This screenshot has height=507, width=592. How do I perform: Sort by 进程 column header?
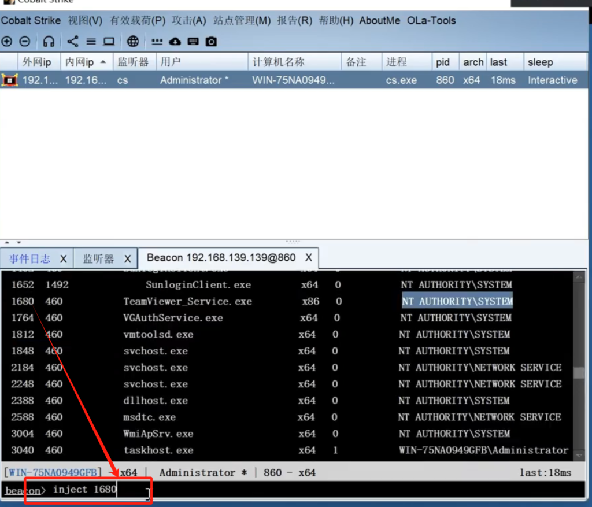(x=407, y=62)
